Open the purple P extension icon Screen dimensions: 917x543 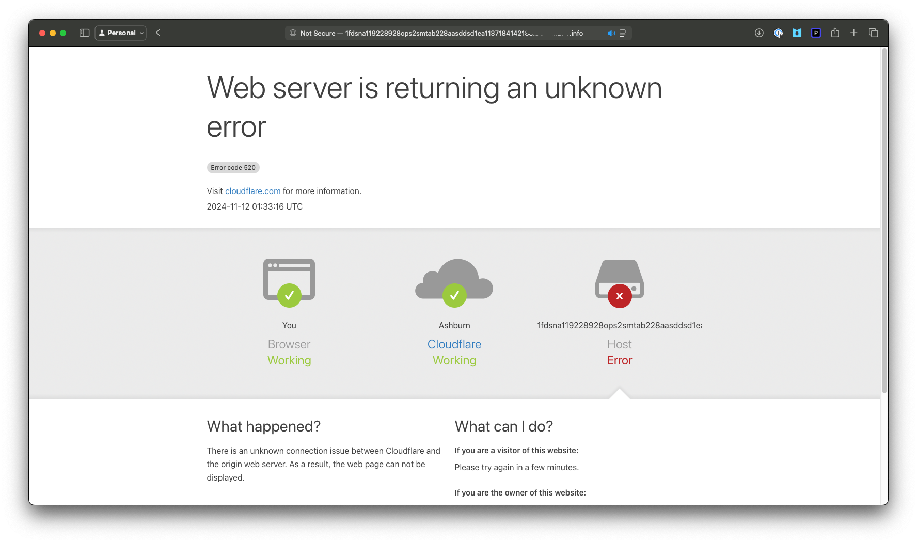click(816, 33)
